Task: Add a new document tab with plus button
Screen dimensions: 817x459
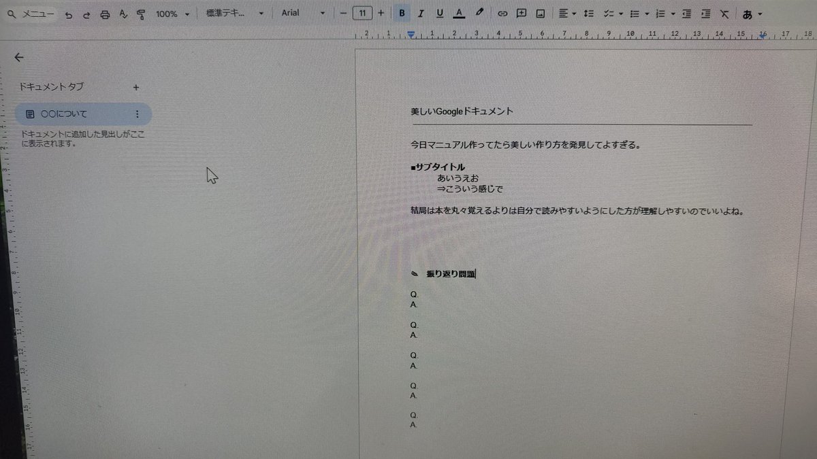Action: 136,87
